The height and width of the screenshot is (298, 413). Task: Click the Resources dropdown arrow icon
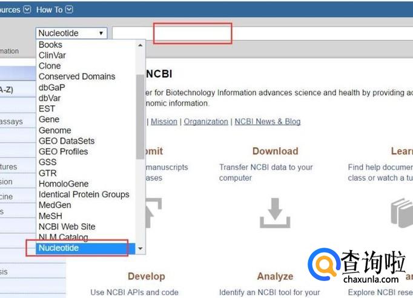click(x=27, y=10)
